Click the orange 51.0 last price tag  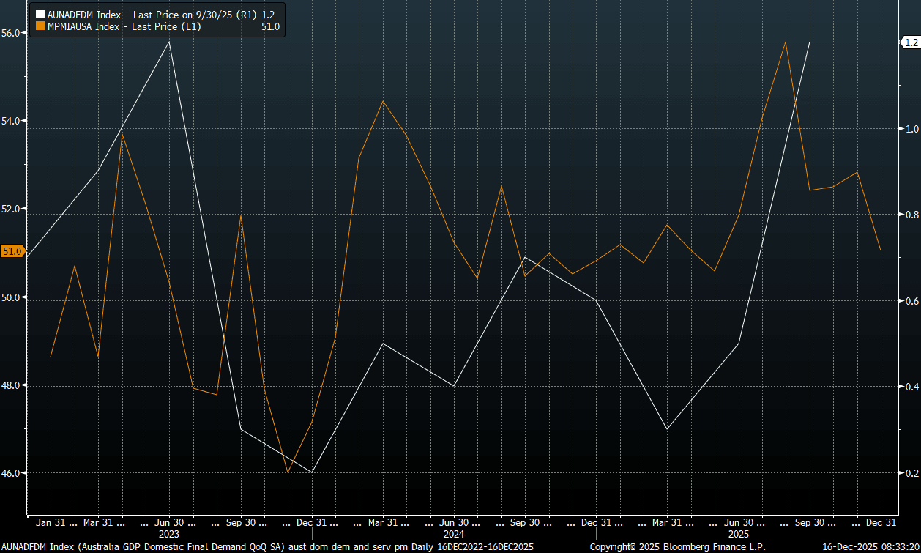(12, 252)
